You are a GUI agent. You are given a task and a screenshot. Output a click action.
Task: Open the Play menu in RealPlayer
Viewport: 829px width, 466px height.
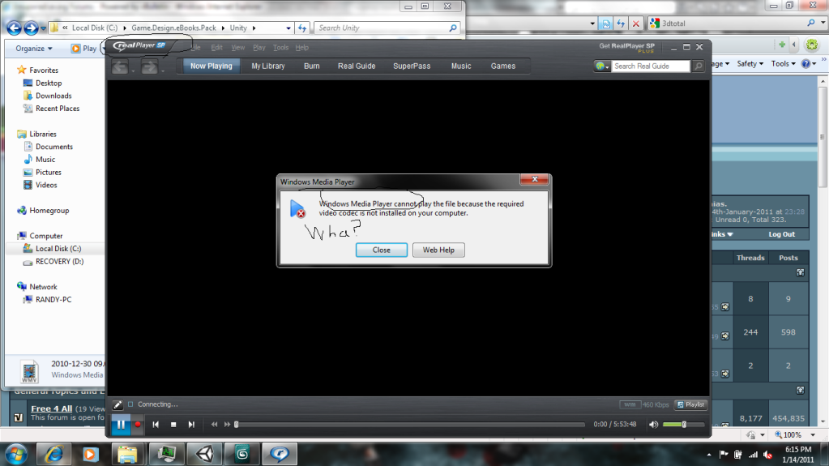pyautogui.click(x=259, y=48)
